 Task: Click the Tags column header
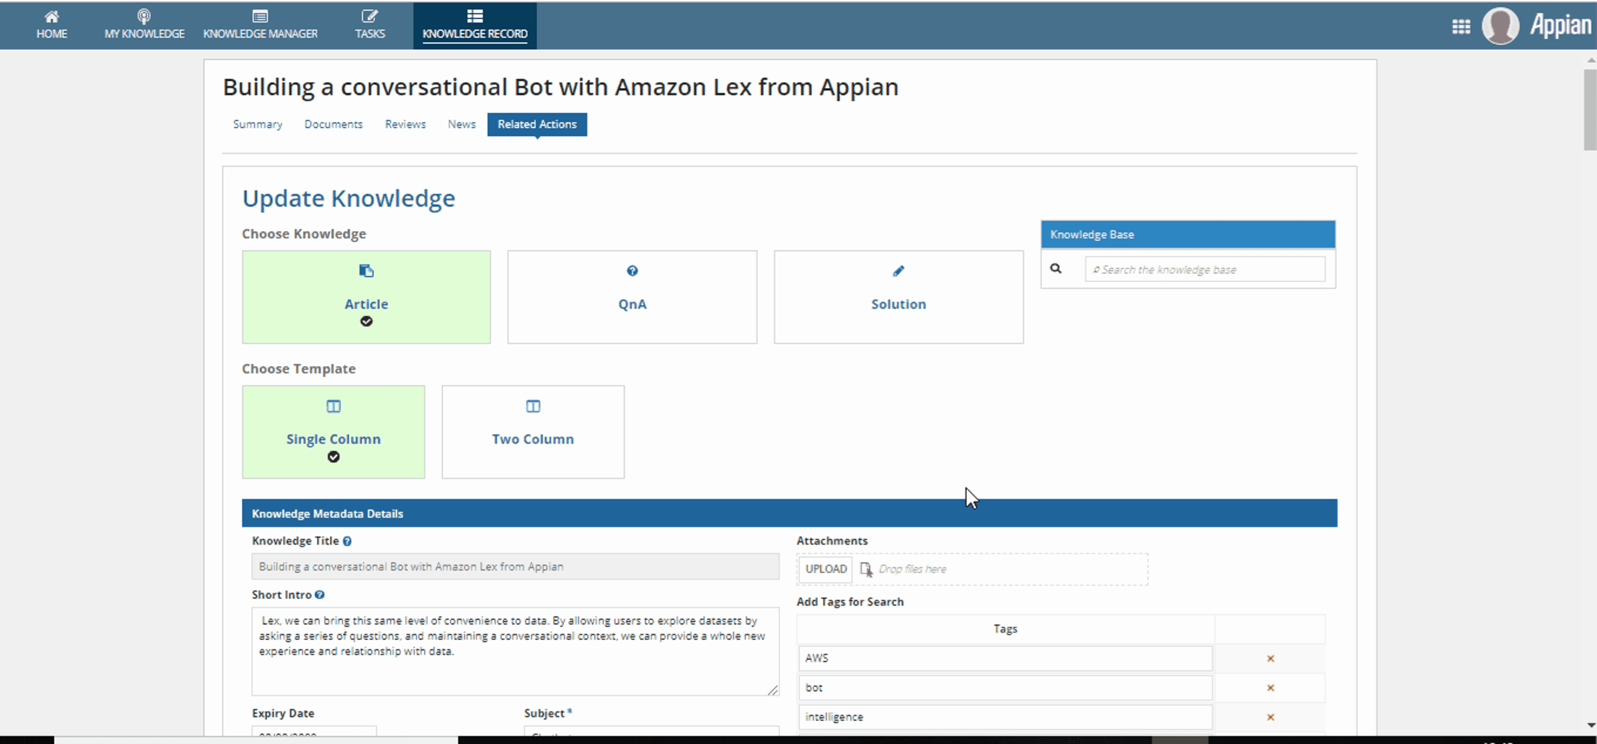[1005, 629]
